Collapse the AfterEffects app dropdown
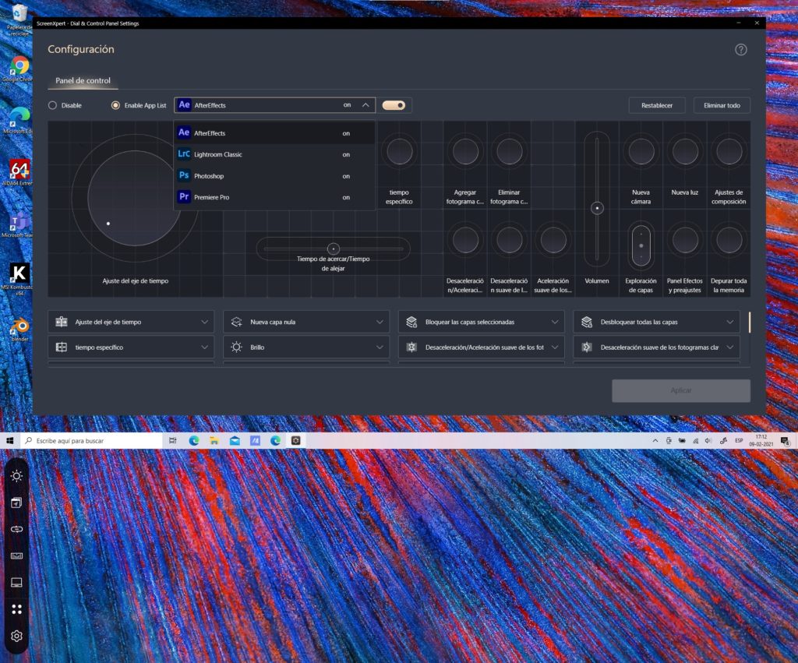This screenshot has height=663, width=798. click(365, 105)
